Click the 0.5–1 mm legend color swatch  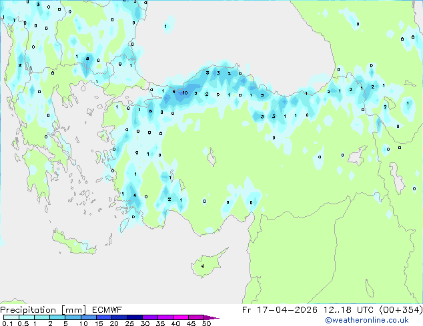27,317
